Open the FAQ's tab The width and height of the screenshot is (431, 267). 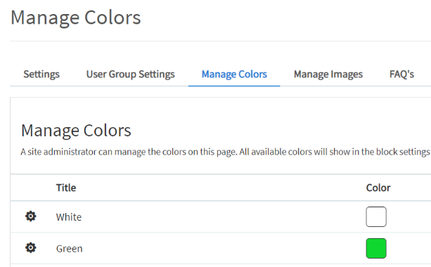click(401, 74)
